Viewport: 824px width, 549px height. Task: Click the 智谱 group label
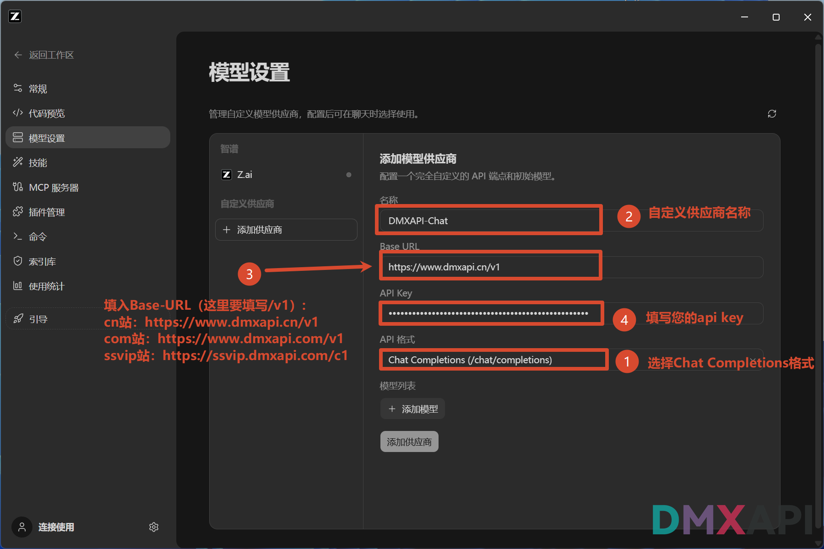pyautogui.click(x=229, y=149)
